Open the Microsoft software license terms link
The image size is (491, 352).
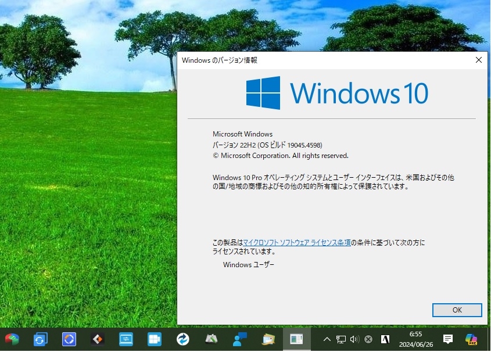tap(296, 242)
